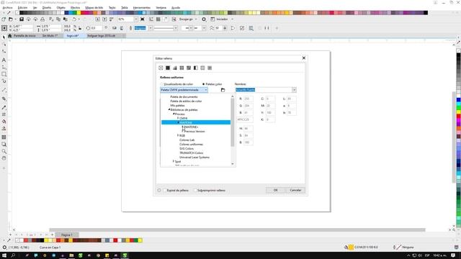Open the Archivo menu

(8, 8)
